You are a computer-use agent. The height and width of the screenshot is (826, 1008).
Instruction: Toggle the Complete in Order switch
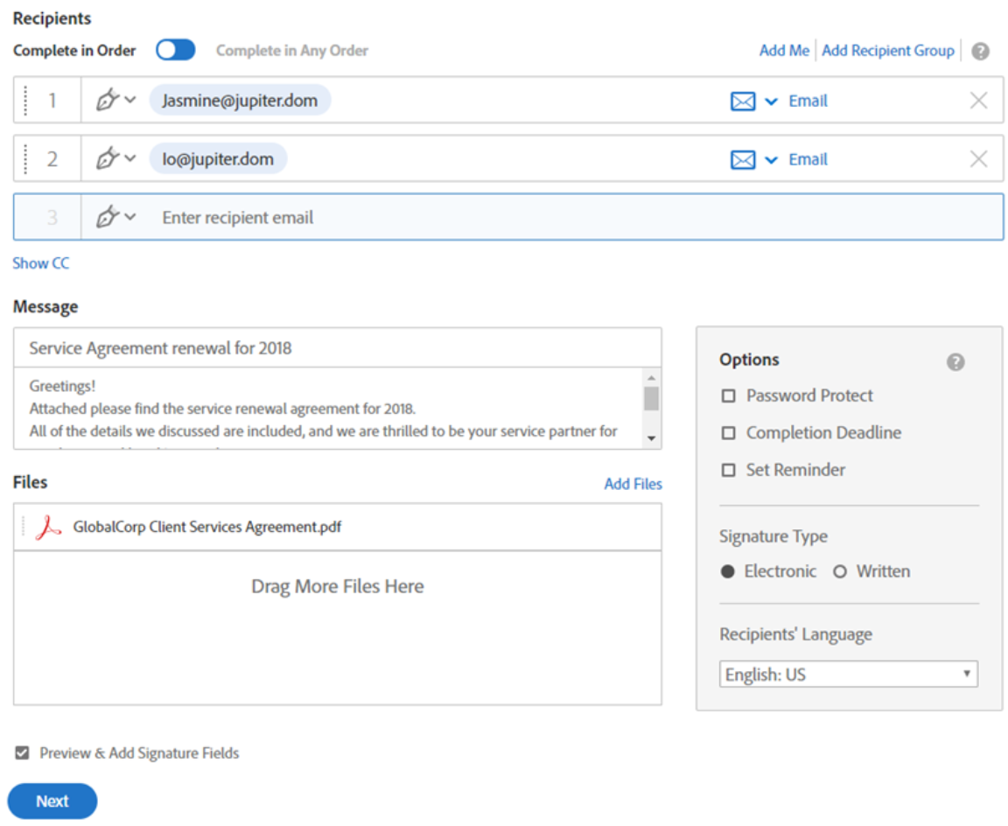[x=176, y=50]
